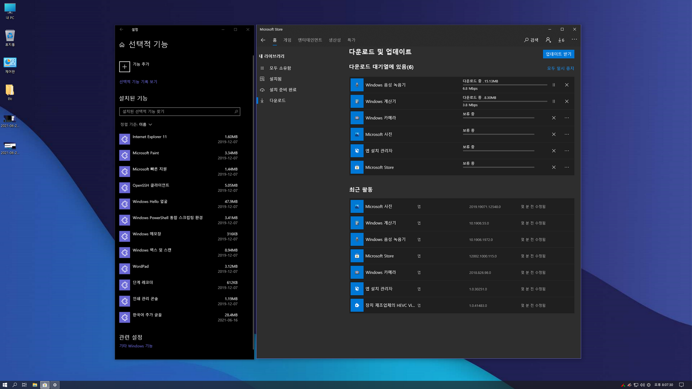Screen dimensions: 692x389
Task: Open the 제어판 control panel desktop icon
Action: pos(10,65)
